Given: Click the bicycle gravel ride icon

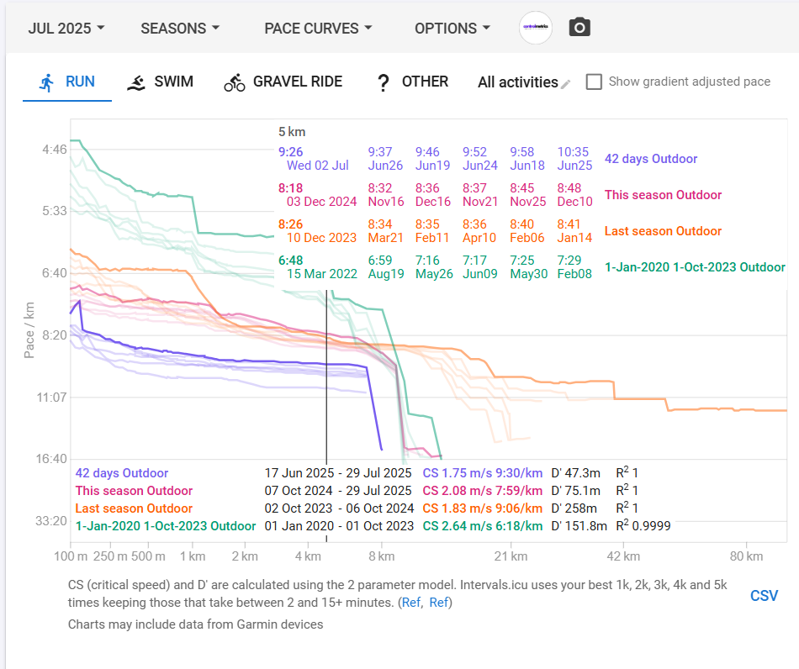Looking at the screenshot, I should click(234, 82).
